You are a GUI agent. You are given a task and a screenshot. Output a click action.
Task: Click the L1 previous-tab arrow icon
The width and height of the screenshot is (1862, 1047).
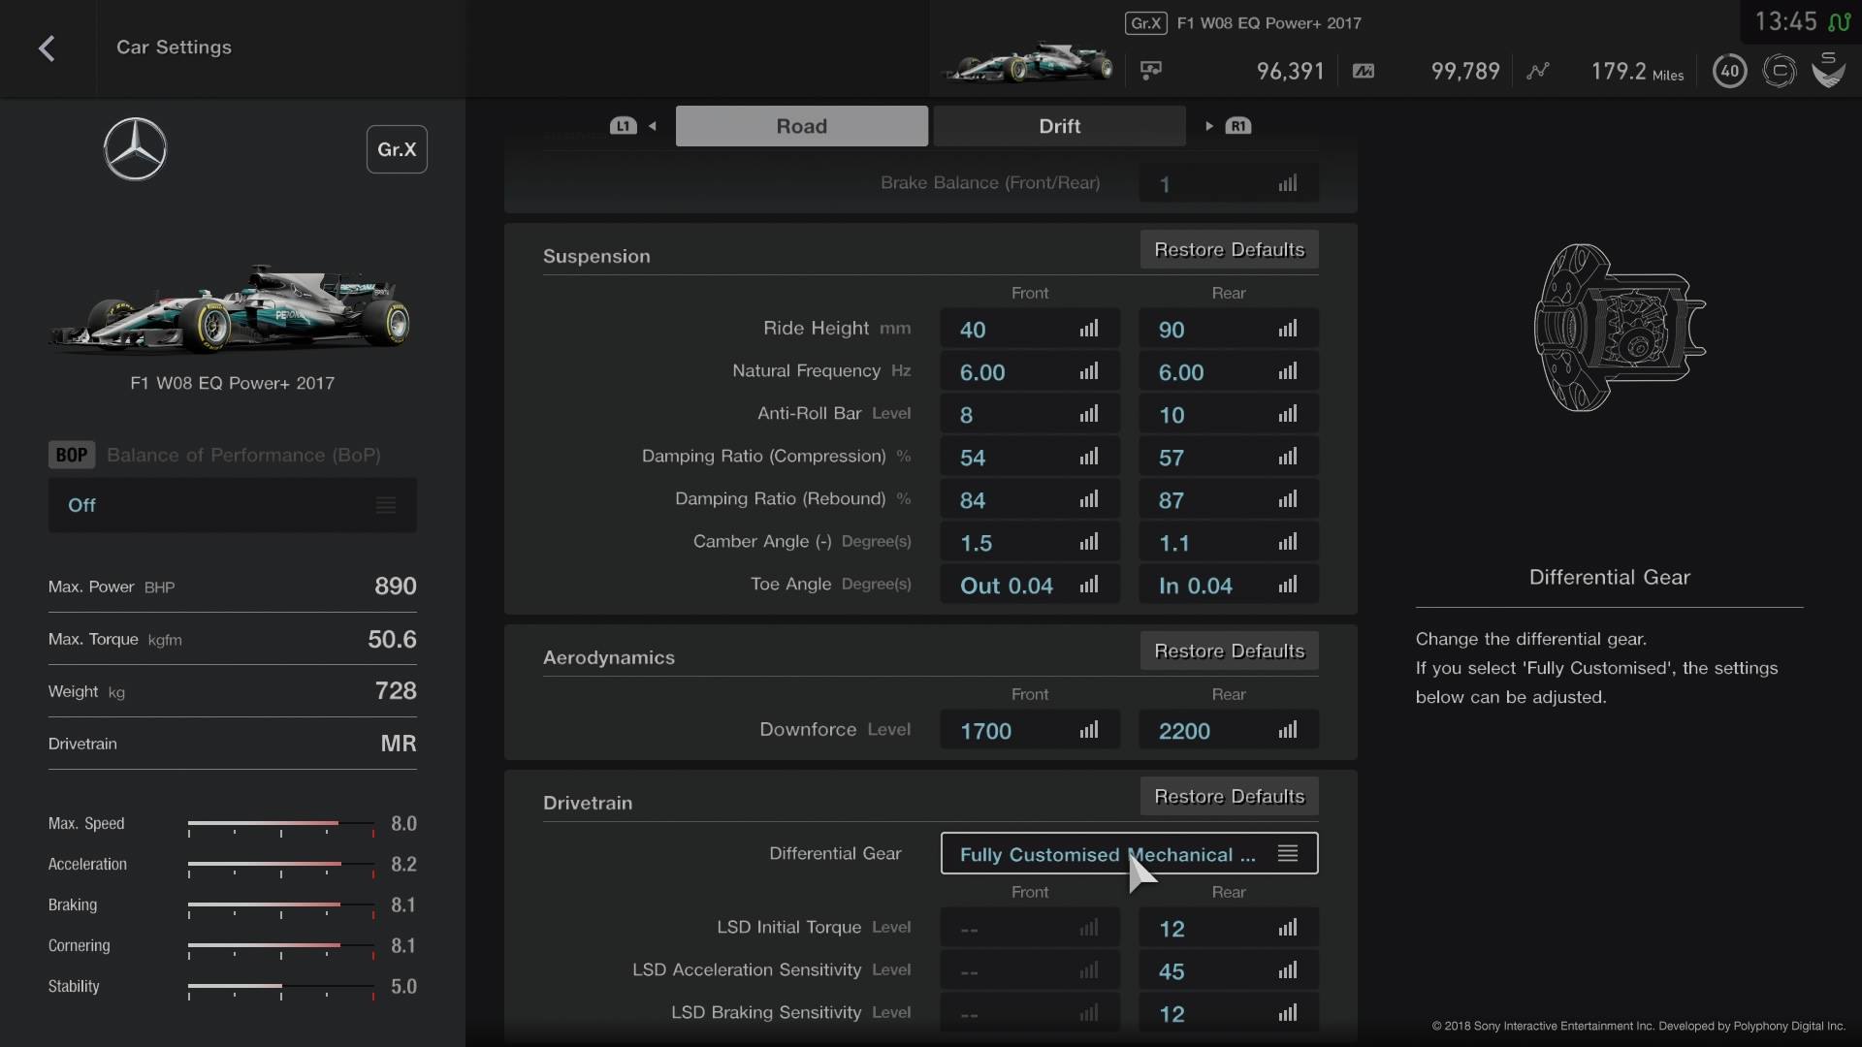click(632, 126)
